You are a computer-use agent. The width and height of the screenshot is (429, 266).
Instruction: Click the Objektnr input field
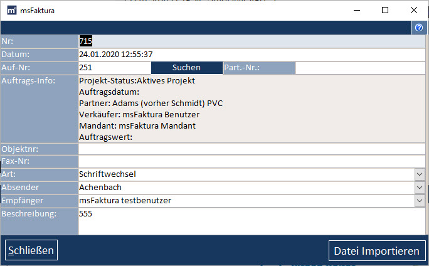(x=252, y=149)
